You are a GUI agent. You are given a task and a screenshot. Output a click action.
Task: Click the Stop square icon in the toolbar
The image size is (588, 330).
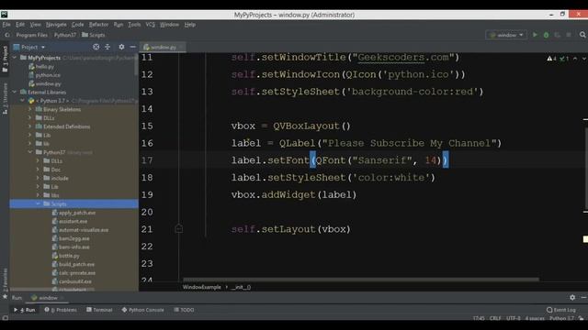click(x=569, y=35)
